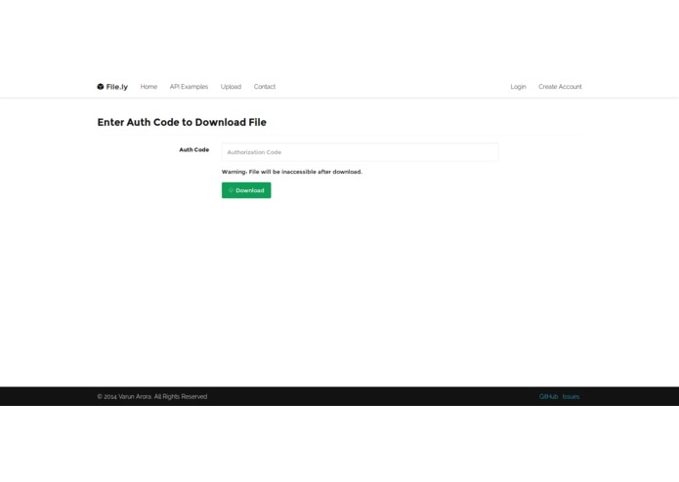The height and width of the screenshot is (482, 679).
Task: Open the GitHub footer link
Action: pos(548,396)
